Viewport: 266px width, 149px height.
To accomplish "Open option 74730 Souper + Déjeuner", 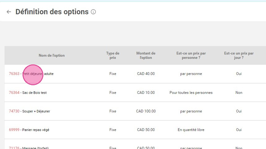I will point(29,111).
